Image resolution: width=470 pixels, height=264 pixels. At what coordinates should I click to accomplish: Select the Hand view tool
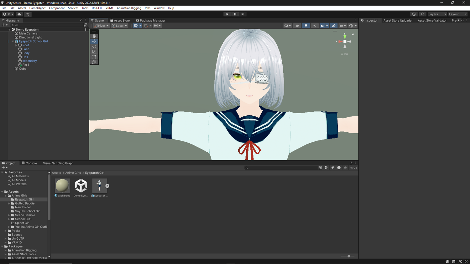click(x=94, y=36)
